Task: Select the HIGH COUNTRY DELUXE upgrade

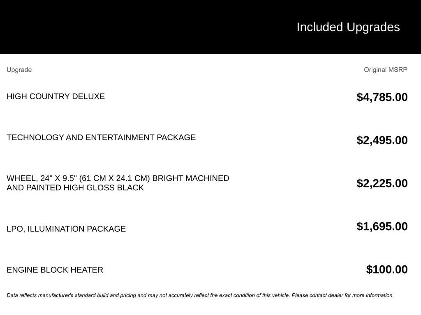Action: (56, 96)
